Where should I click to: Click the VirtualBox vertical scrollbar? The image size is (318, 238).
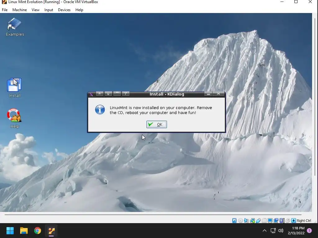pos(315,97)
